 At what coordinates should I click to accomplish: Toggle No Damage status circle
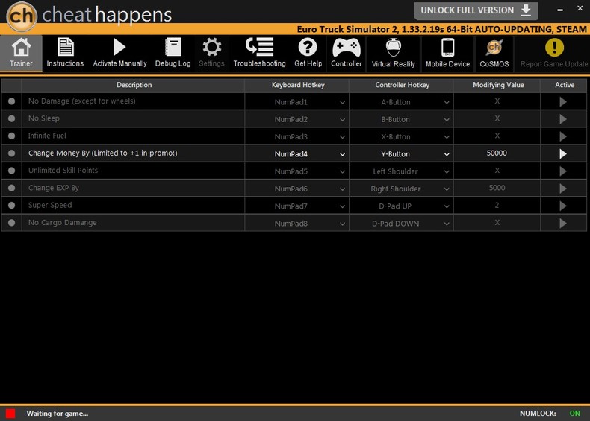click(12, 101)
